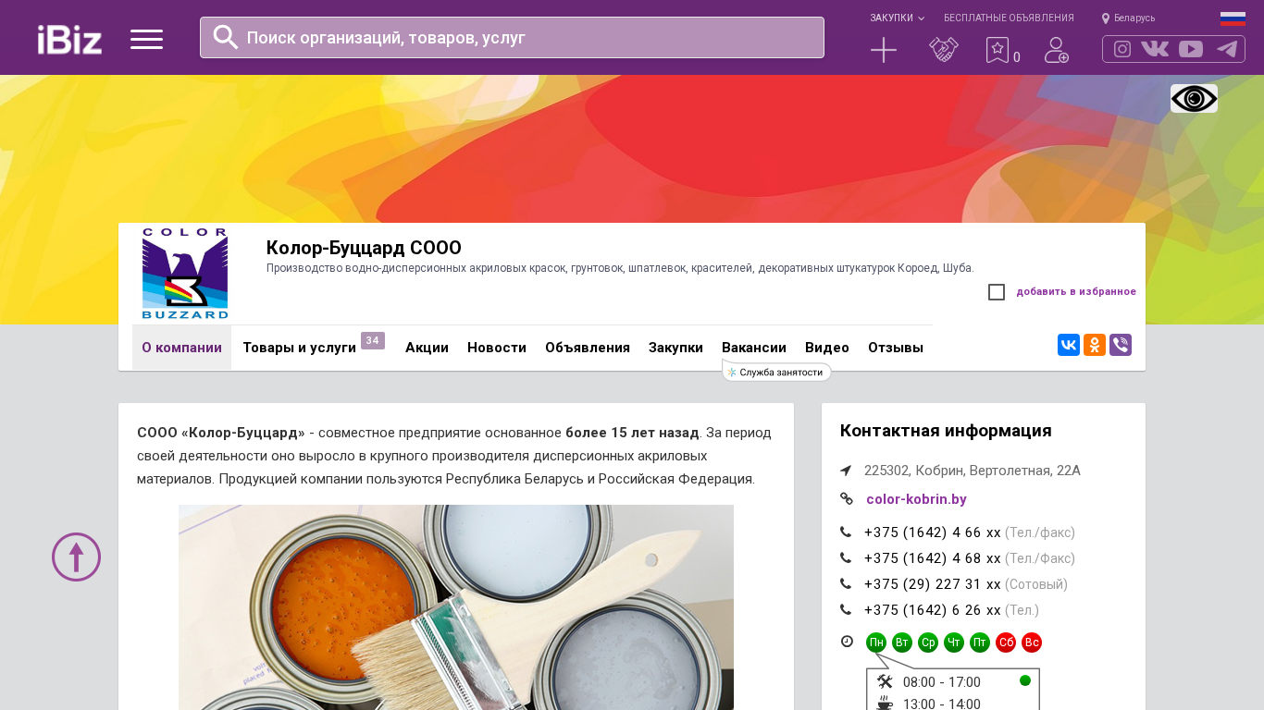The height and width of the screenshot is (710, 1264).
Task: Open iBiz Instagram page
Action: coord(1122,49)
